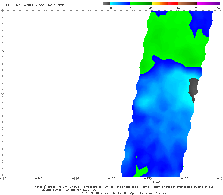Click the '50' label under the color scale

point(178,8)
